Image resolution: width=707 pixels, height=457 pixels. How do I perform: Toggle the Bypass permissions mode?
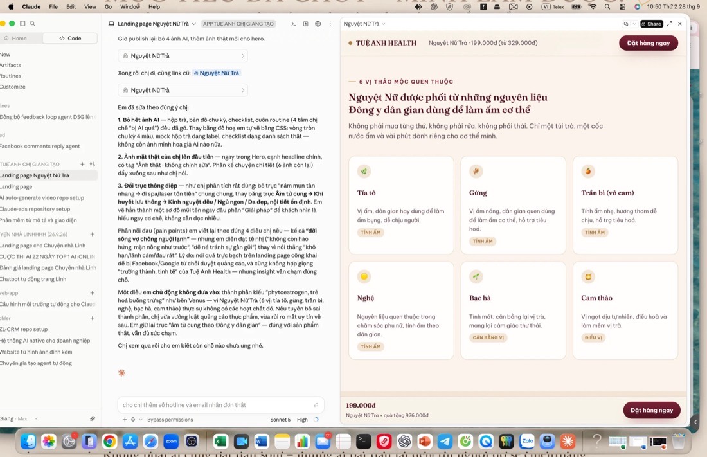pos(170,420)
